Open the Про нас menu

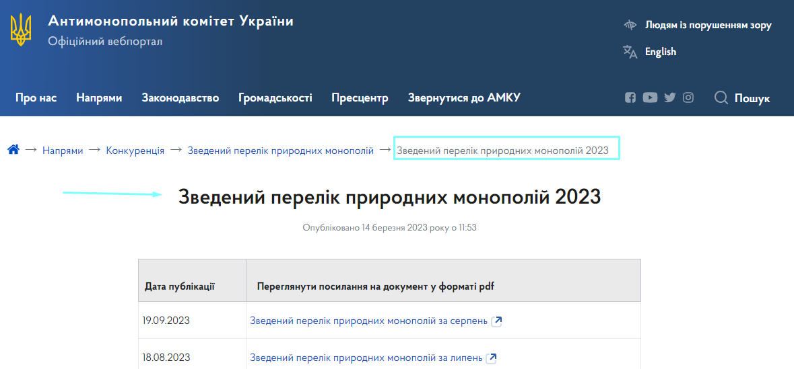point(36,97)
